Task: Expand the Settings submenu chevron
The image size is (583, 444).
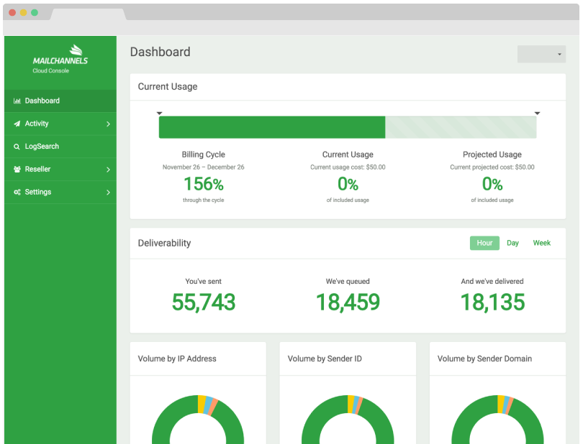Action: tap(108, 193)
